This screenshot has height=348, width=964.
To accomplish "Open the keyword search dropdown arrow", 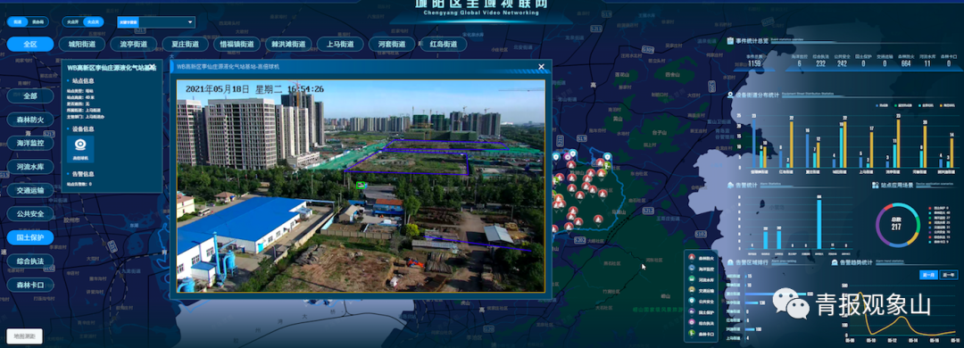I will point(190,22).
